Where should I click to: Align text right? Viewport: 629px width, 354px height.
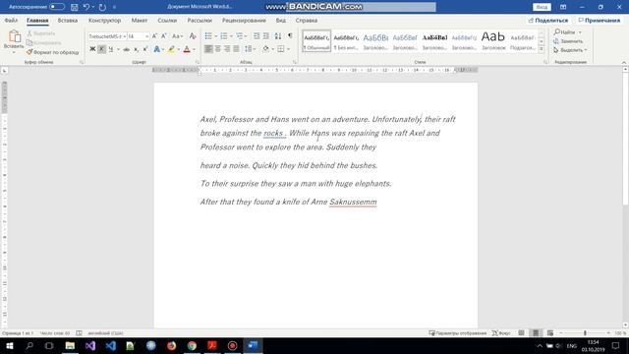[x=227, y=49]
